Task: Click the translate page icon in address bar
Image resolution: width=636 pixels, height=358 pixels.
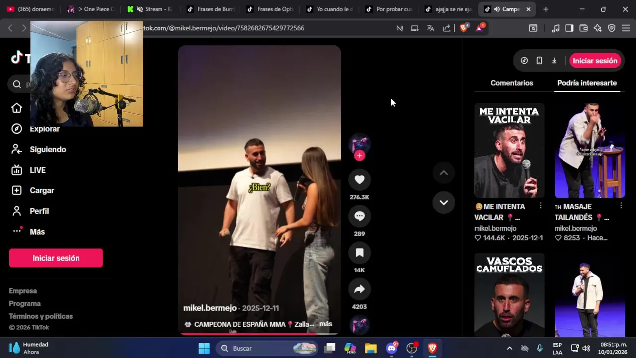Action: pyautogui.click(x=431, y=28)
